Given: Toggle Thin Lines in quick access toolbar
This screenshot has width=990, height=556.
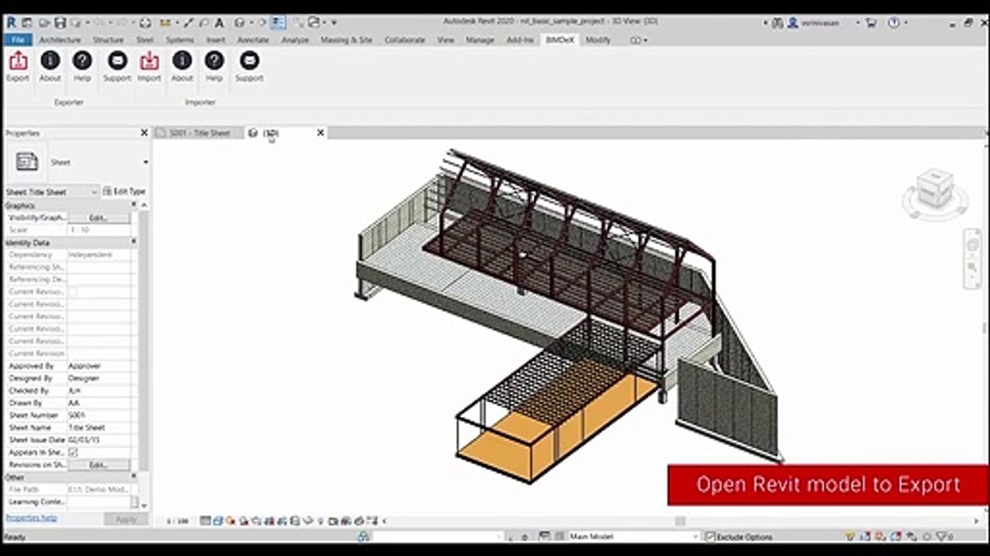Looking at the screenshot, I should point(278,23).
